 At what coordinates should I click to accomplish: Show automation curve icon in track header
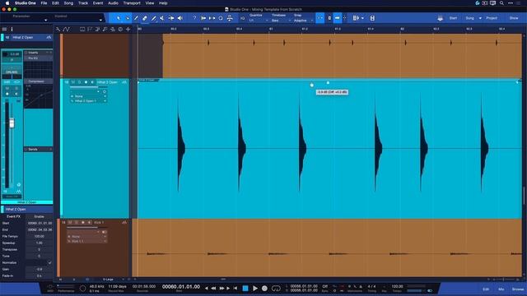tap(66, 30)
